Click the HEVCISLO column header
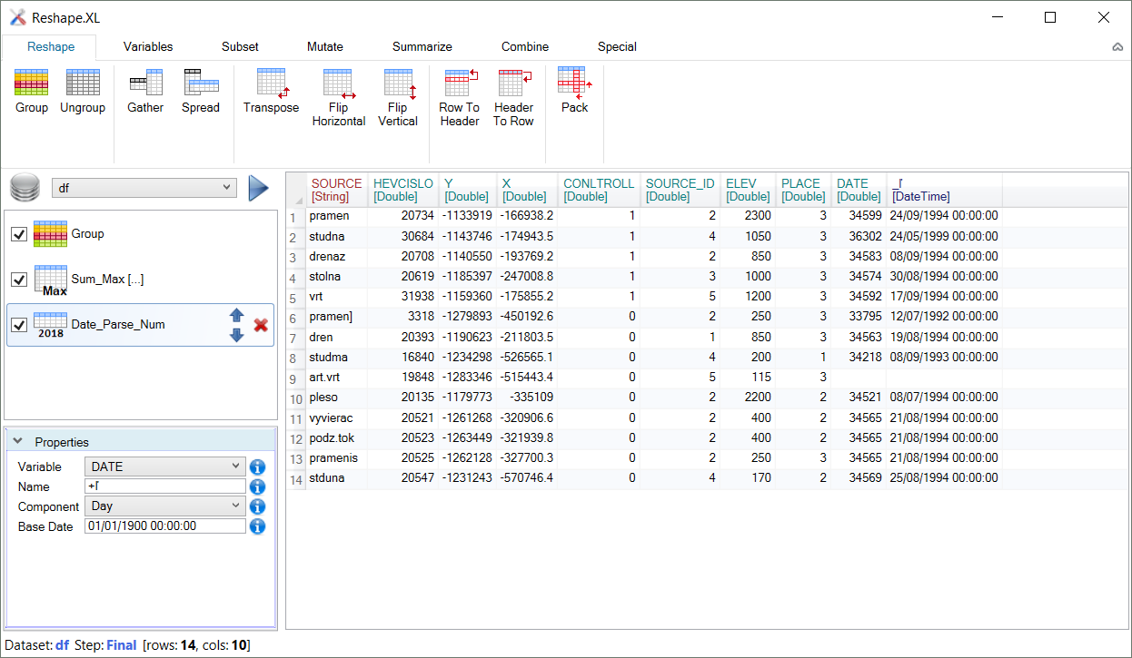Image resolution: width=1132 pixels, height=658 pixels. tap(403, 190)
